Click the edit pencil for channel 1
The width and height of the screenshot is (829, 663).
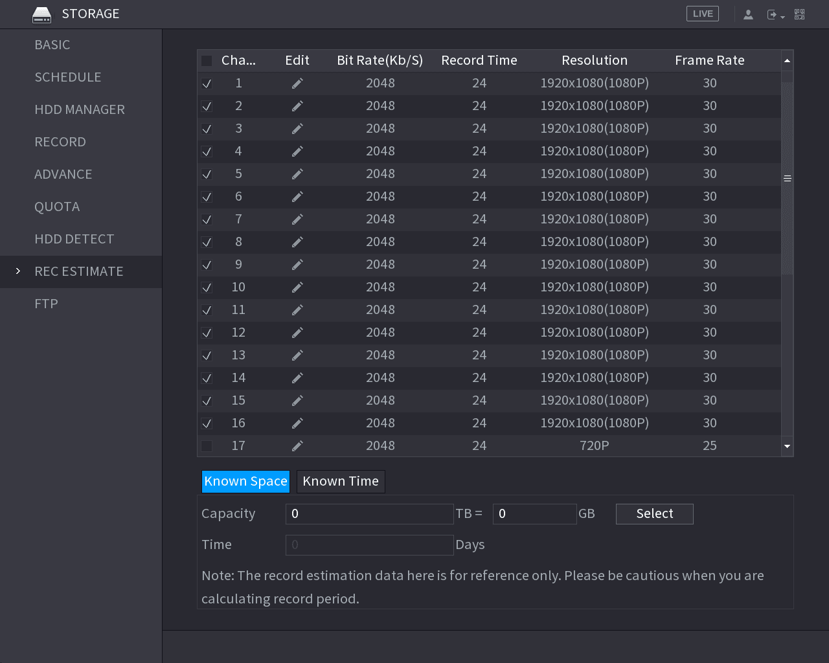point(297,84)
